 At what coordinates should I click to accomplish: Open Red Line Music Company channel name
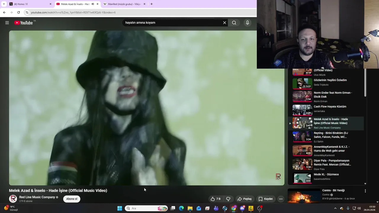37,197
